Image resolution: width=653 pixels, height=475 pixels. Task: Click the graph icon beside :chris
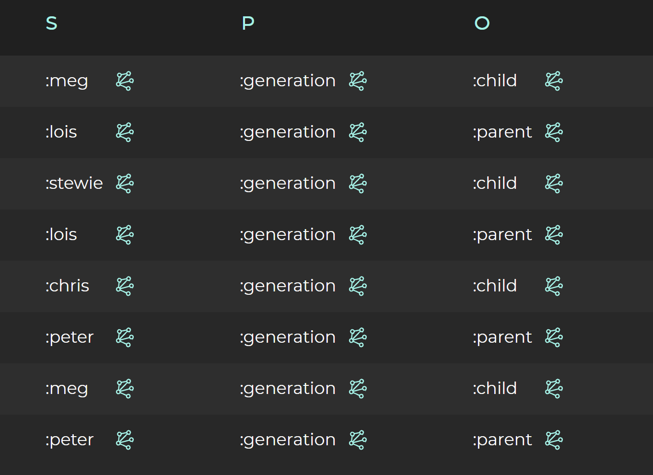tap(125, 286)
